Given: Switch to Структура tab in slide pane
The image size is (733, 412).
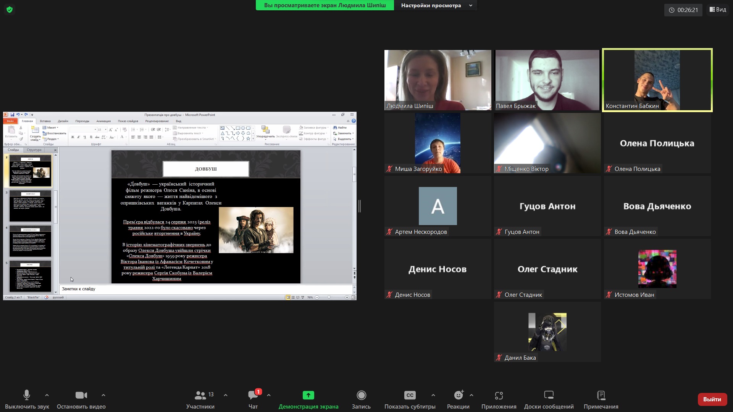Looking at the screenshot, I should point(34,150).
